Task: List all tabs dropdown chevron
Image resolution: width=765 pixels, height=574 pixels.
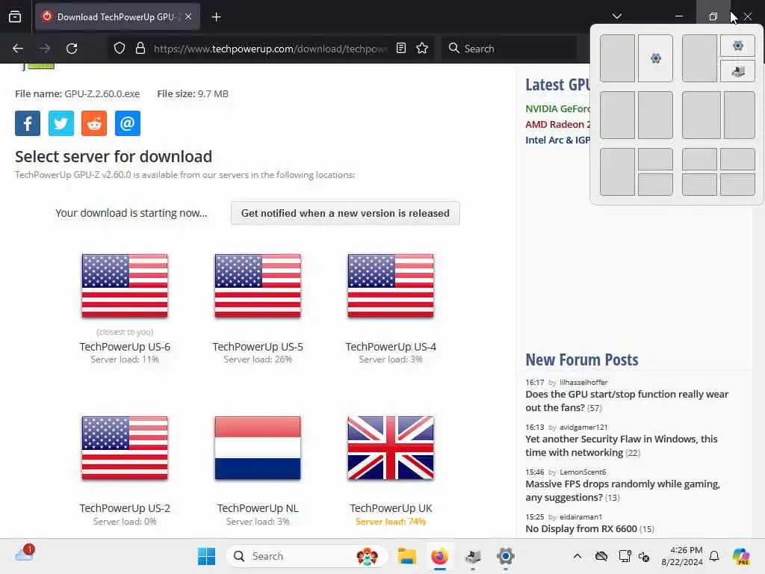Action: [616, 16]
